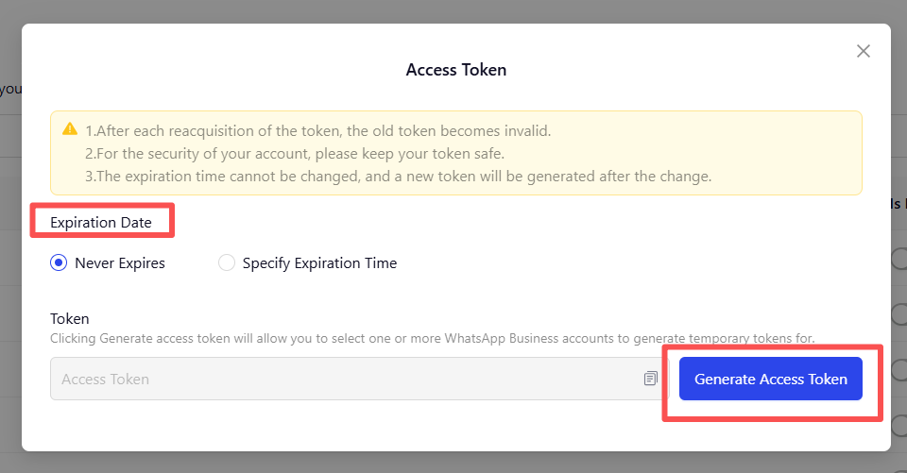Toggle the topmost partially visible switch at right edge
Image resolution: width=907 pixels, height=473 pixels.
[898, 259]
